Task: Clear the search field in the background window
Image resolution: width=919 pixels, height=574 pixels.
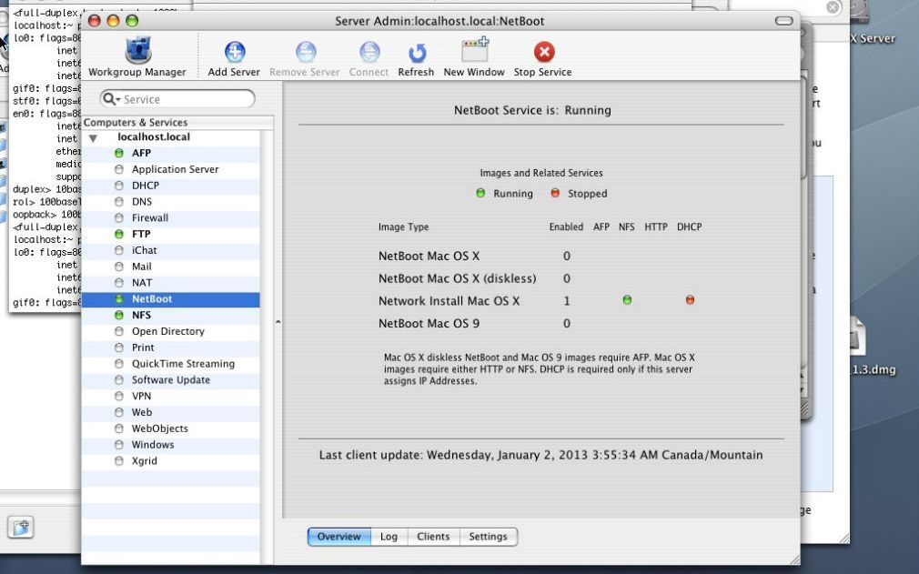Action: [x=833, y=7]
